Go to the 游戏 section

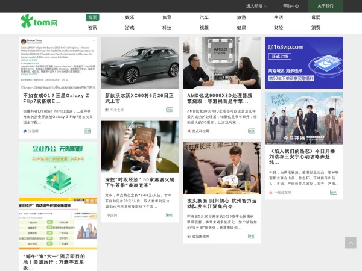pos(130,28)
